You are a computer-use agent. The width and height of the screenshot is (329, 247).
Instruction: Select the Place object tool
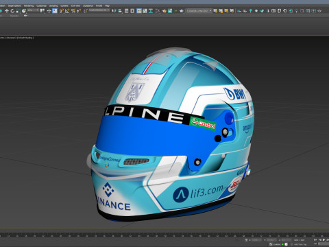24,11
